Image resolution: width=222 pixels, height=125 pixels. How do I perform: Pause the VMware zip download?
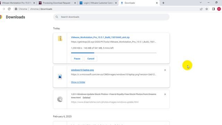point(77,59)
